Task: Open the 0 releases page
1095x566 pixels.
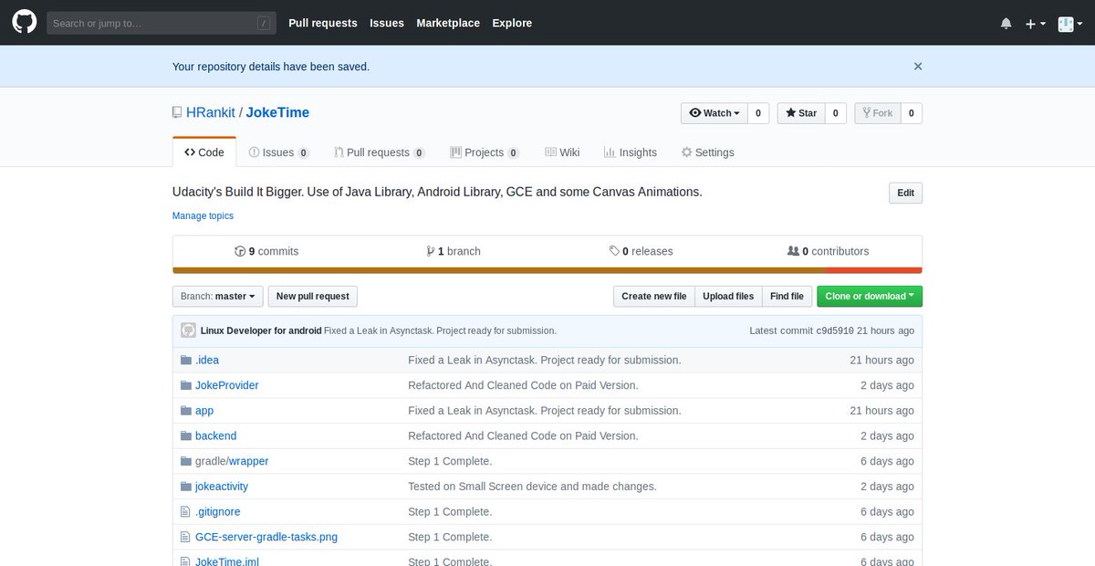Action: click(641, 251)
